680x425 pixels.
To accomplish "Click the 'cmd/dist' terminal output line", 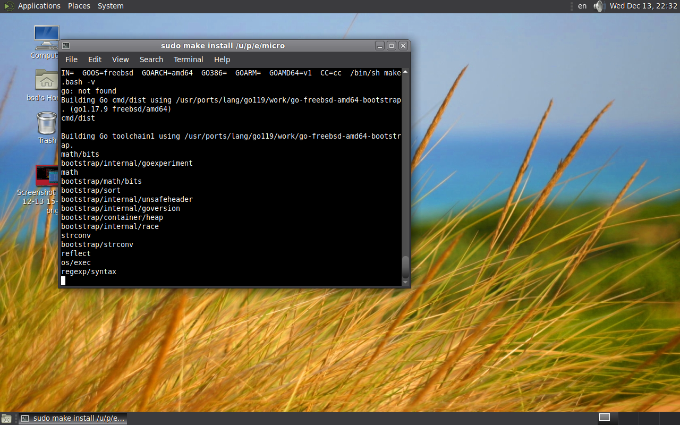I will coord(78,118).
